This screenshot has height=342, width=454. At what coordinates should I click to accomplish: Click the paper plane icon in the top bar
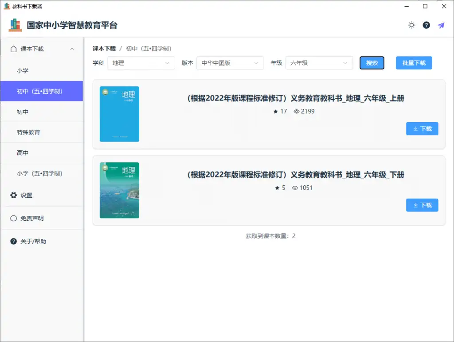pyautogui.click(x=440, y=25)
